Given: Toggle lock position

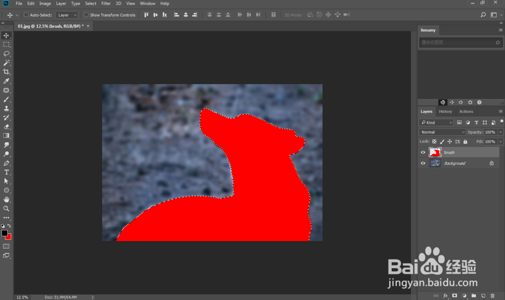Looking at the screenshot, I should [x=449, y=142].
